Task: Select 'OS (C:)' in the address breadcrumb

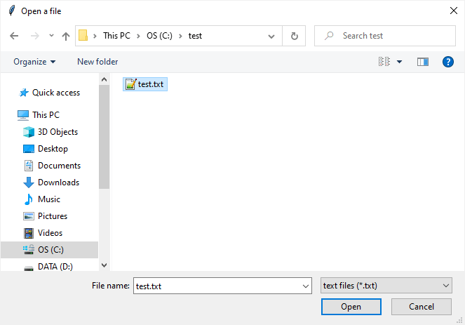Action: coord(159,36)
